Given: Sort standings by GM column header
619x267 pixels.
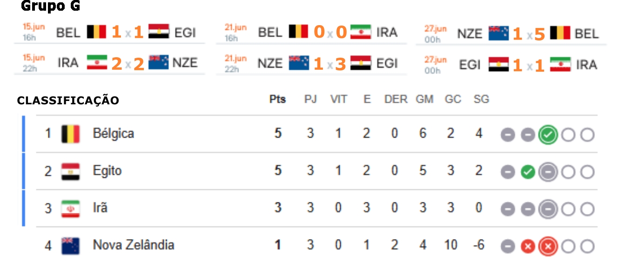Looking at the screenshot, I should pyautogui.click(x=424, y=100).
